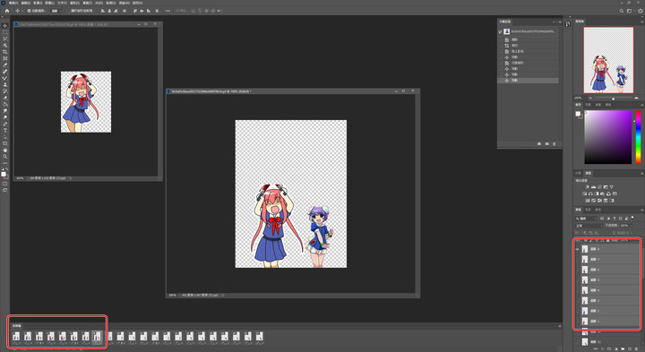Viewport: 645px width, 352px height.
Task: Open status bar arrow in main document window
Action: point(222,295)
